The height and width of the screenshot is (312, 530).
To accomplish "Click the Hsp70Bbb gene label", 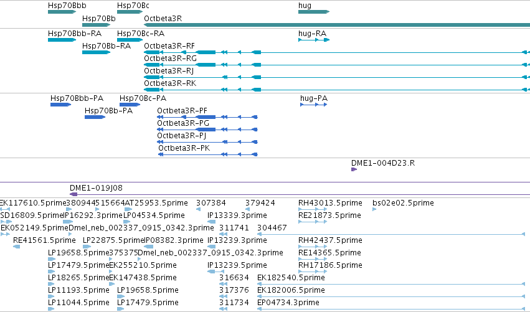I will pyautogui.click(x=67, y=6).
